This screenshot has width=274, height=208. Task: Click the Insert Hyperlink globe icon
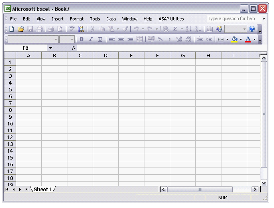(166, 29)
